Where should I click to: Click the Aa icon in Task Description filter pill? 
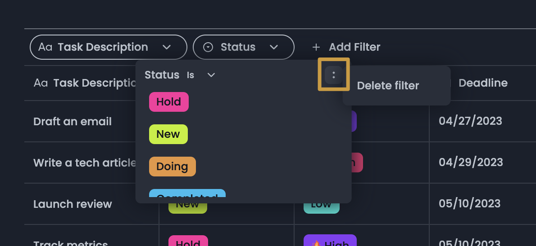pos(45,47)
